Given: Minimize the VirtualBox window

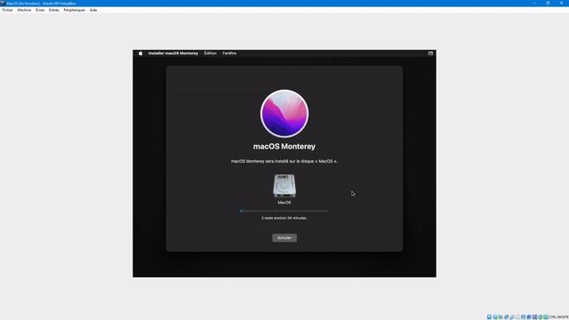Looking at the screenshot, I should point(534,3).
